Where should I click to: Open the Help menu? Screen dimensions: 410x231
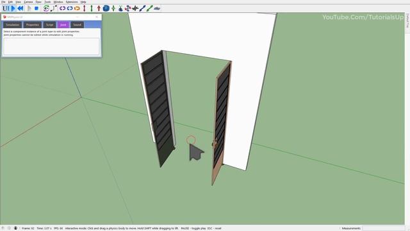click(x=83, y=2)
